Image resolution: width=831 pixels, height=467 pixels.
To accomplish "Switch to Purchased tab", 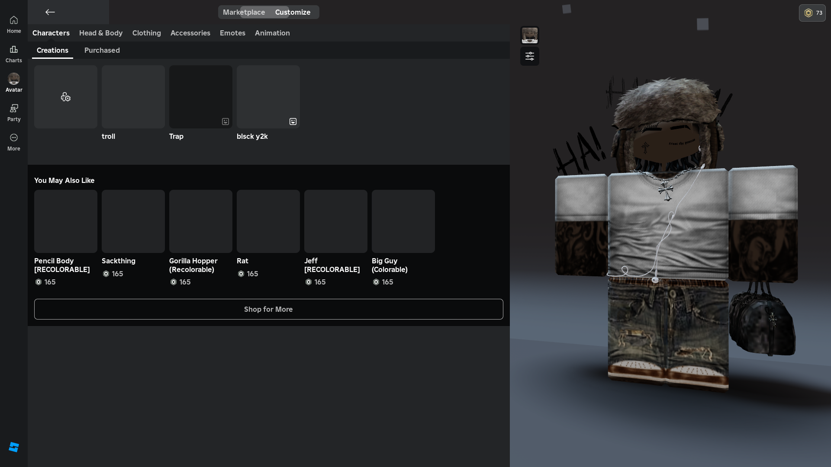I will click(102, 50).
